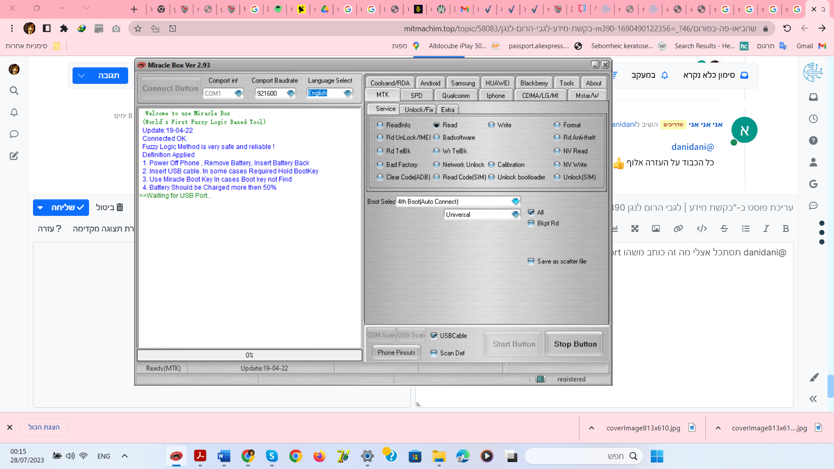Click the inbox tray icon in right sidebar
This screenshot has height=469, width=834.
814,97
